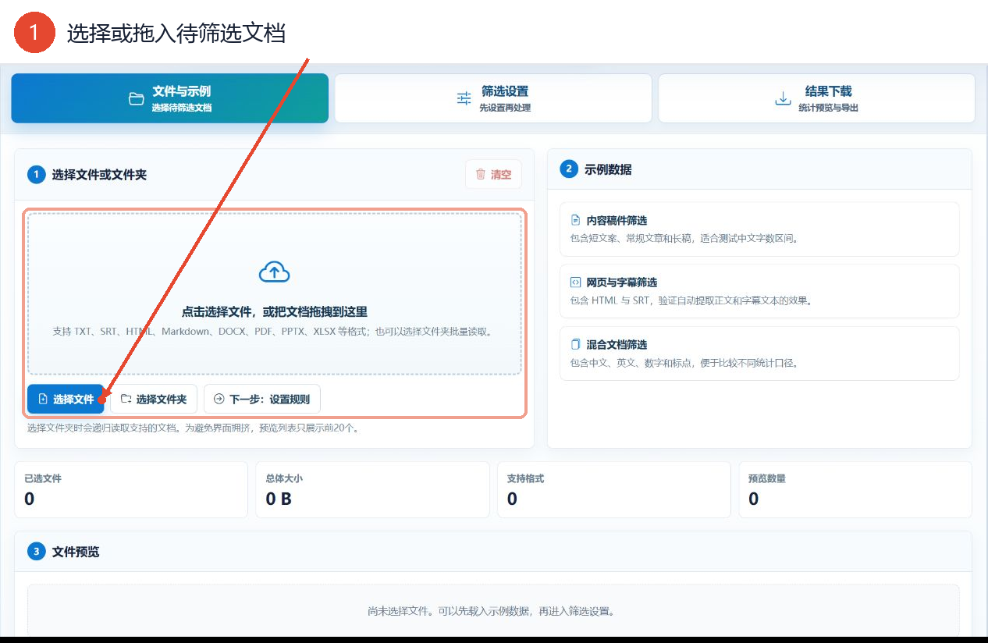Click the 示例数据 section heading
Image resolution: width=988 pixels, height=643 pixels.
click(608, 169)
